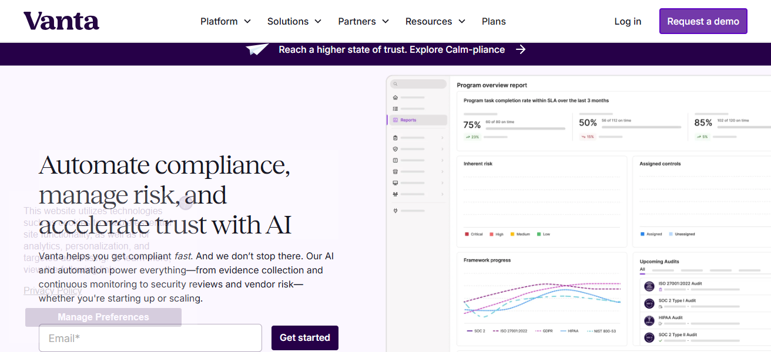Image resolution: width=771 pixels, height=352 pixels.
Task: Open the Solutions dropdown
Action: tap(294, 21)
